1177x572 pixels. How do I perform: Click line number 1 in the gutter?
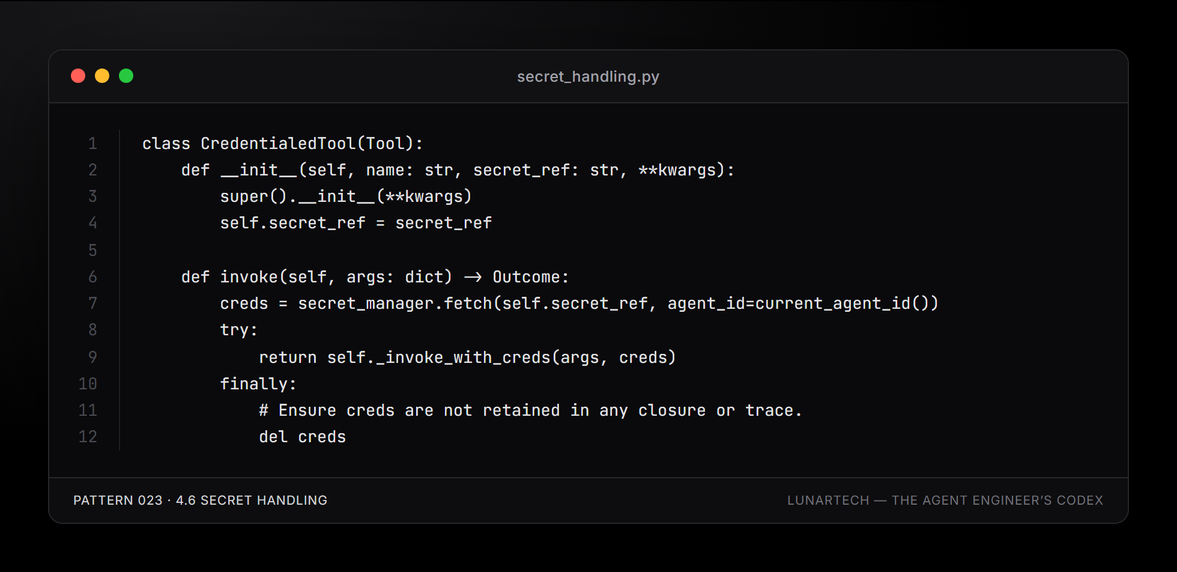click(92, 143)
